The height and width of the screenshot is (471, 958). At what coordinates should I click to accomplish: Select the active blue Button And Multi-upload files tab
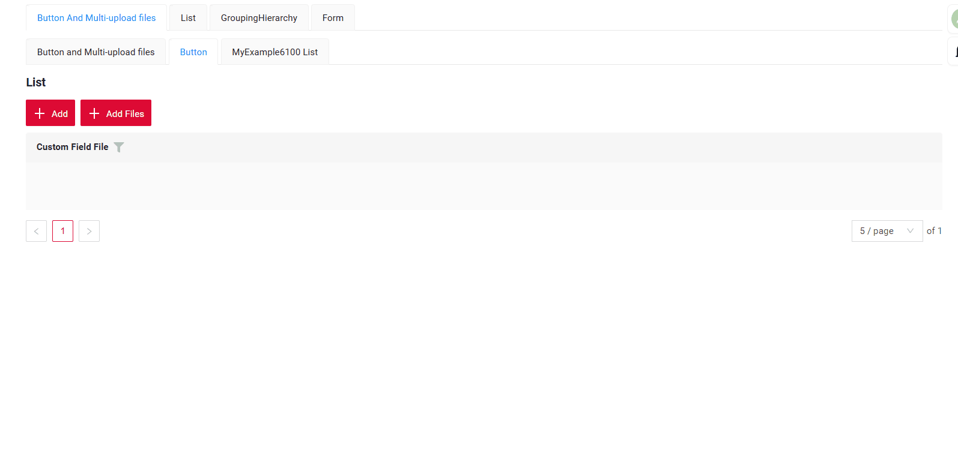[x=96, y=18]
